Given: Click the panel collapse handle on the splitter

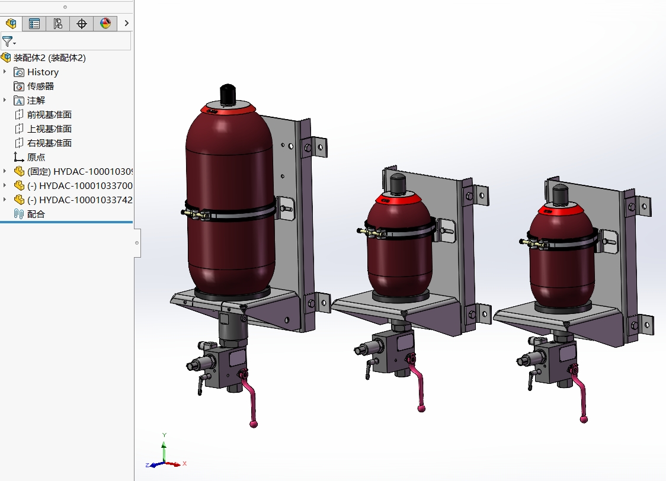Looking at the screenshot, I should click(x=137, y=243).
